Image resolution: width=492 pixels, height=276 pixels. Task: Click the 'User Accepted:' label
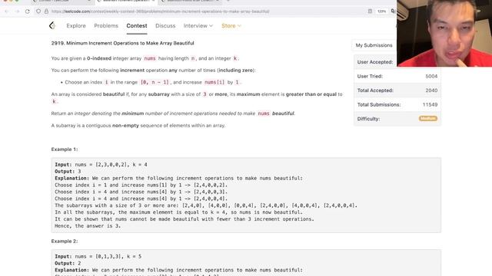375,62
